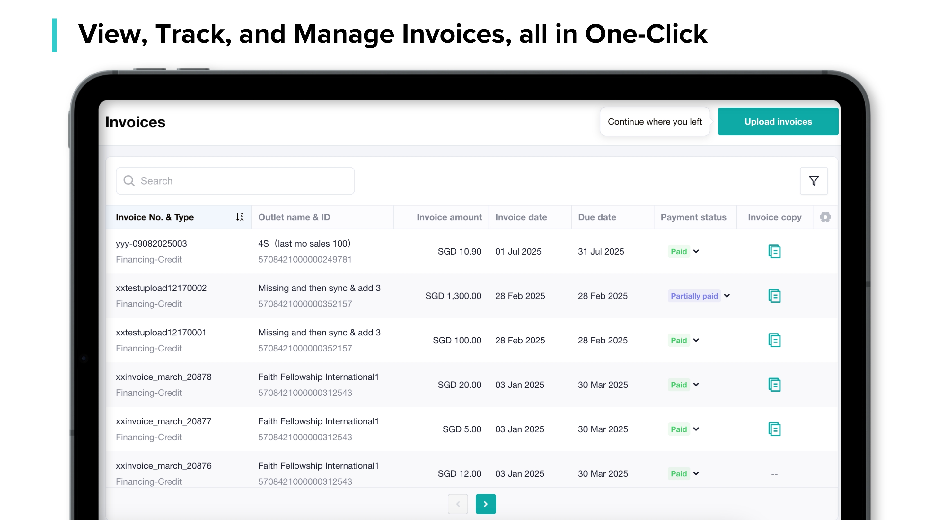925x520 pixels.
Task: Click amount SGD 20.00
Action: click(x=459, y=385)
